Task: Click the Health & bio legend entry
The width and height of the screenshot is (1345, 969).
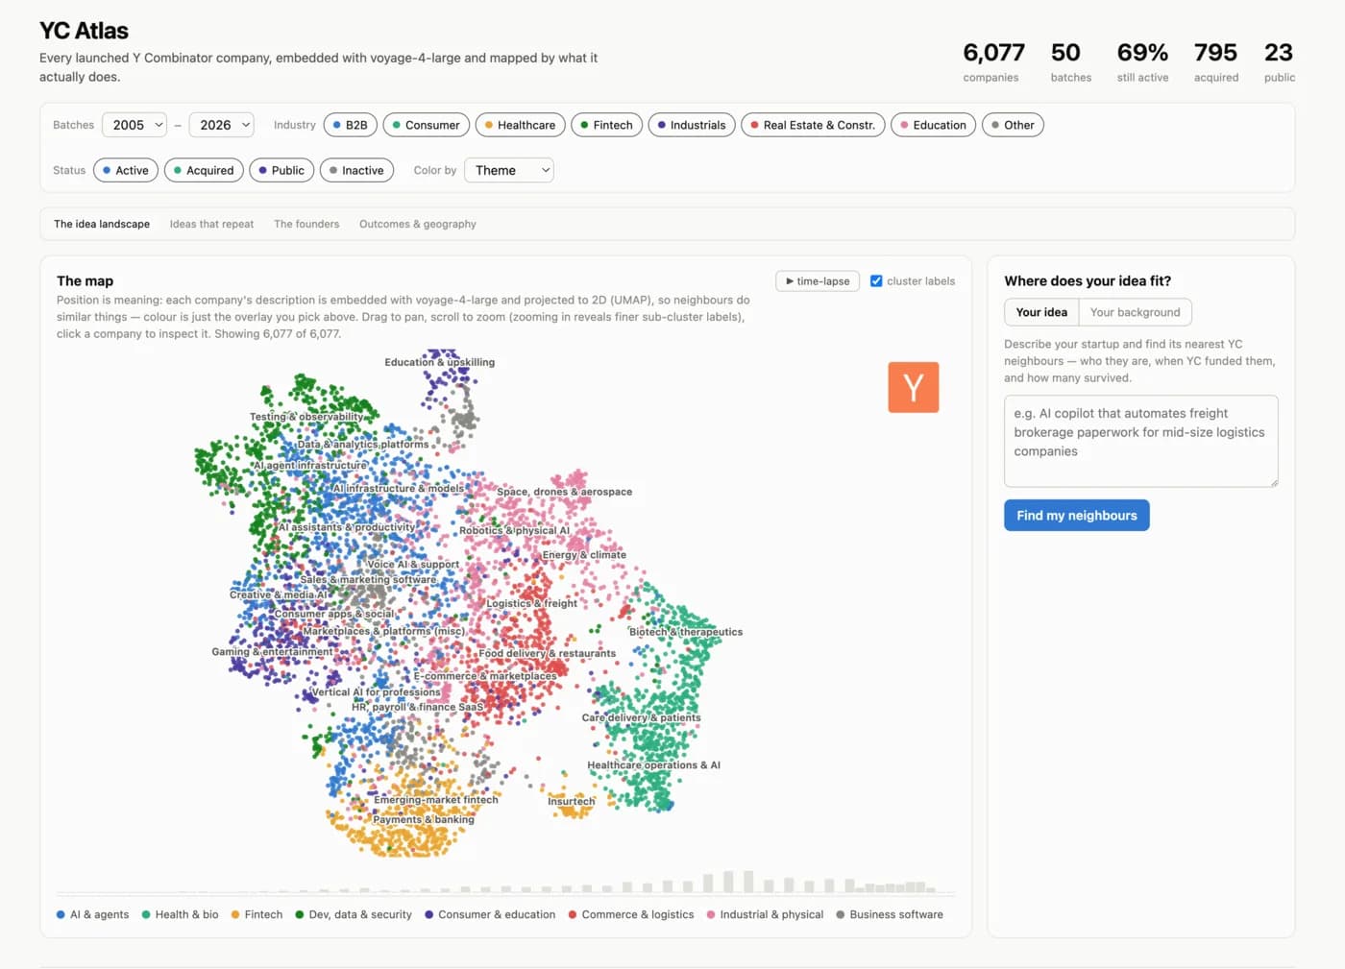Action: [x=180, y=914]
